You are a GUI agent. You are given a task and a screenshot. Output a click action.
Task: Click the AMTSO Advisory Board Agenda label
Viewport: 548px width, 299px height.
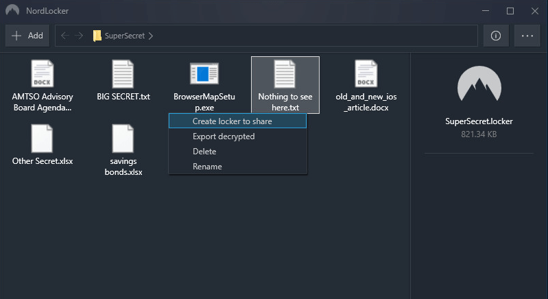tap(43, 102)
